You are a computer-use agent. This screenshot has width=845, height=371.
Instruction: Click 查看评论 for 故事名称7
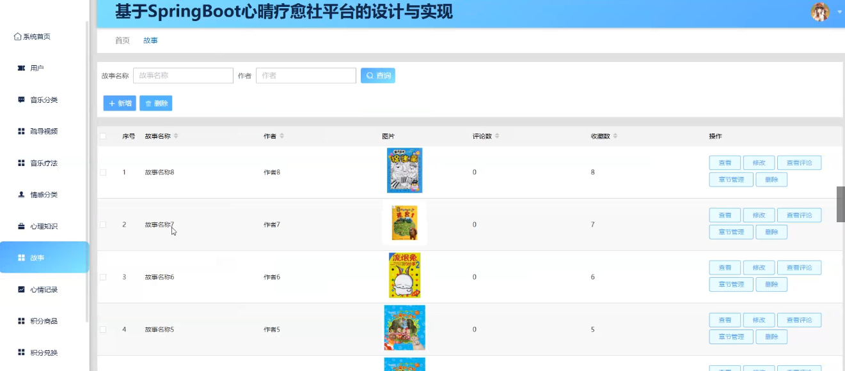799,215
